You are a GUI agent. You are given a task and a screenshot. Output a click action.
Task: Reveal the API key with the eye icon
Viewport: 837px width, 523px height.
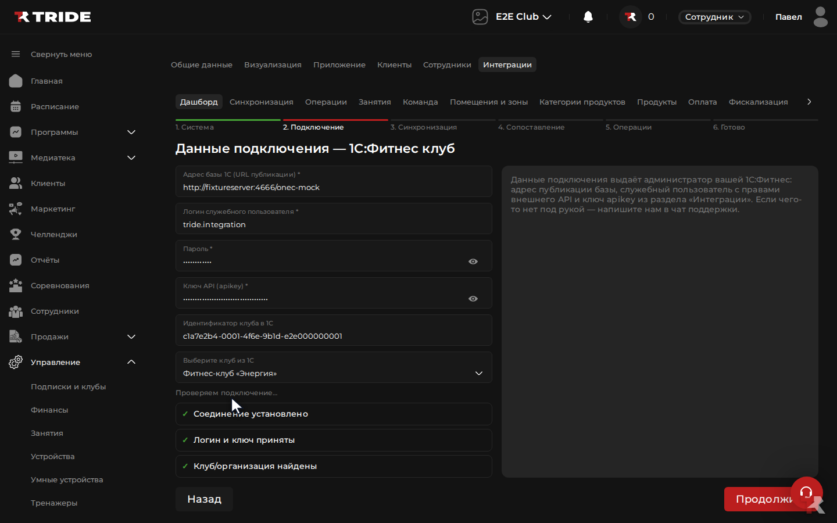(473, 299)
